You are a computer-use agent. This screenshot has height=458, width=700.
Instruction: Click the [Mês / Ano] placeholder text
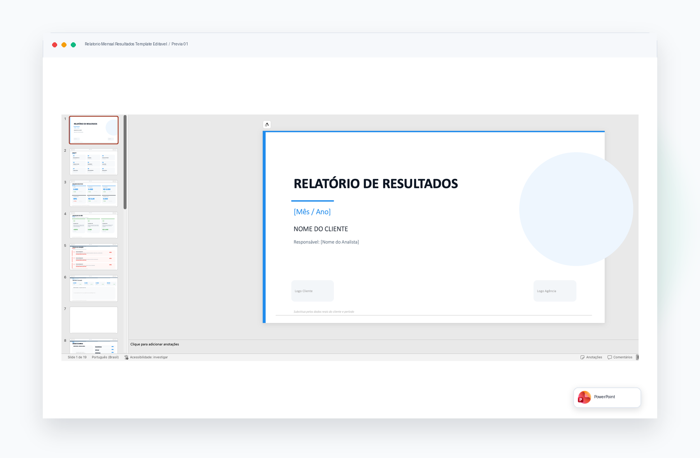[312, 212]
